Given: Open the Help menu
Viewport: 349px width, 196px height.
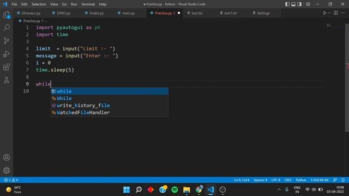Looking at the screenshot, I should pyautogui.click(x=103, y=4).
